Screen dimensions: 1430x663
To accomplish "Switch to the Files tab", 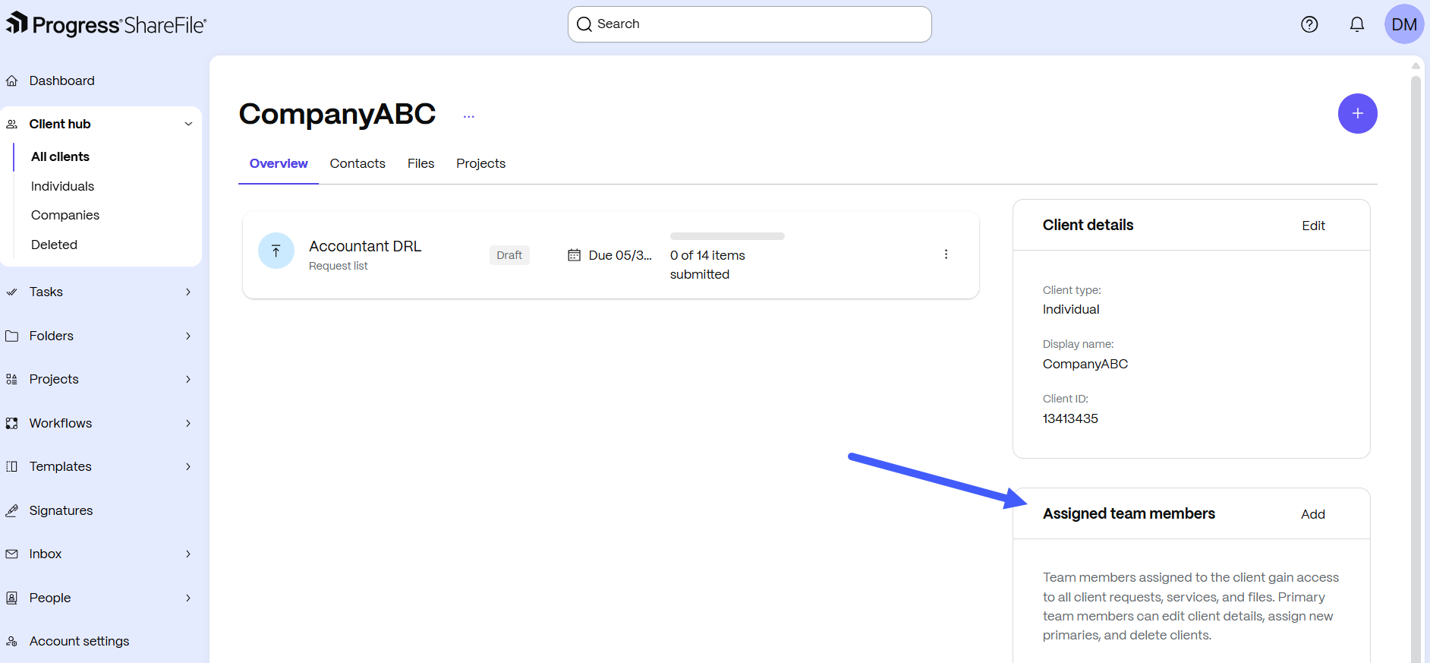I will pyautogui.click(x=420, y=163).
